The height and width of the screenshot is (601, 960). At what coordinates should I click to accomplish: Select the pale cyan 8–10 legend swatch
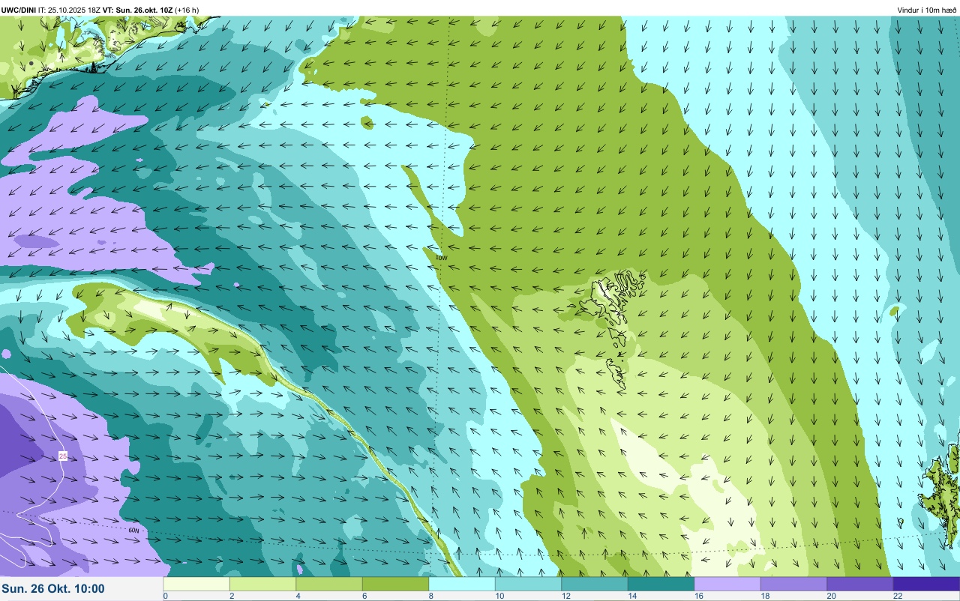pyautogui.click(x=462, y=584)
